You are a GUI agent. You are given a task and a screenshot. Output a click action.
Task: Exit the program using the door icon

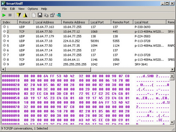coord(59,15)
